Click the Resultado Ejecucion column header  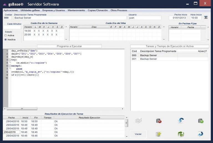pos(89,118)
